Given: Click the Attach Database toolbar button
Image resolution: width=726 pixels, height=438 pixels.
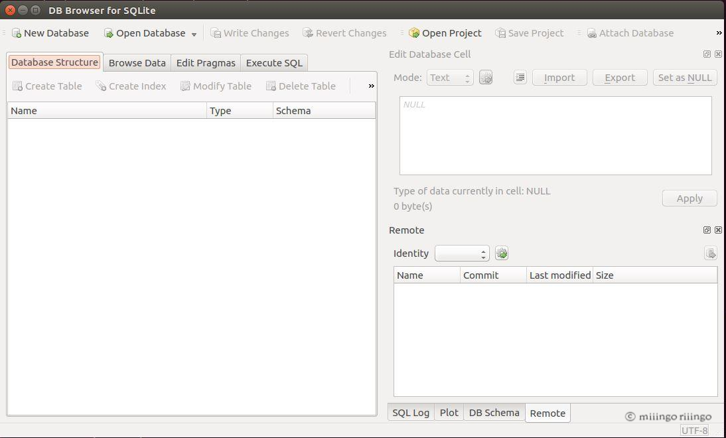Looking at the screenshot, I should [630, 33].
